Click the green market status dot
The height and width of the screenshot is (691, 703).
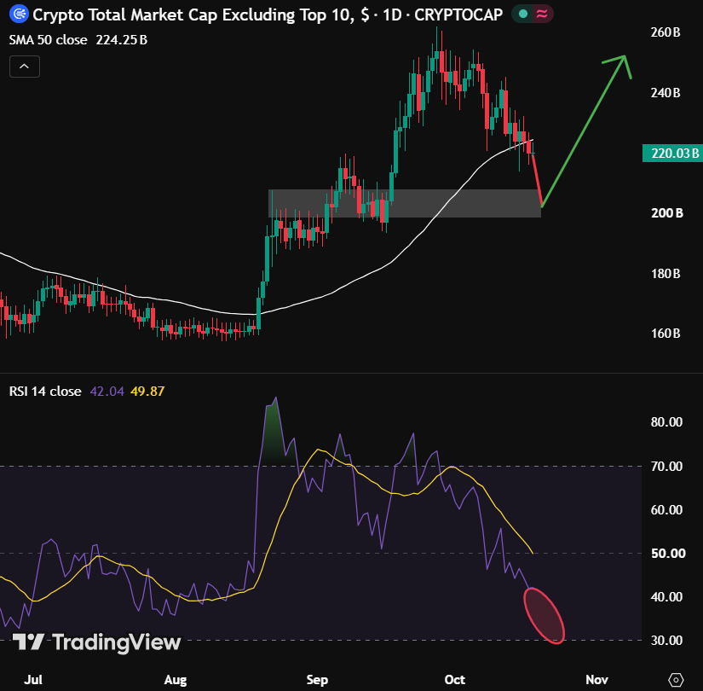522,14
